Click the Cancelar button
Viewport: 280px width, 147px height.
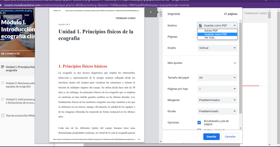(230, 137)
